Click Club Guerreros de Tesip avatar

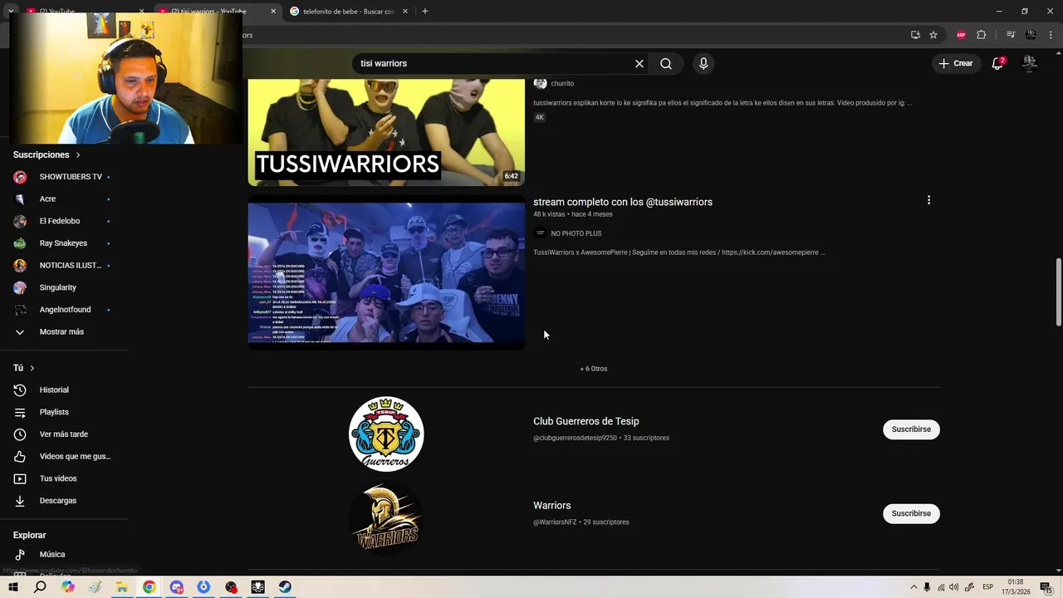click(x=386, y=434)
